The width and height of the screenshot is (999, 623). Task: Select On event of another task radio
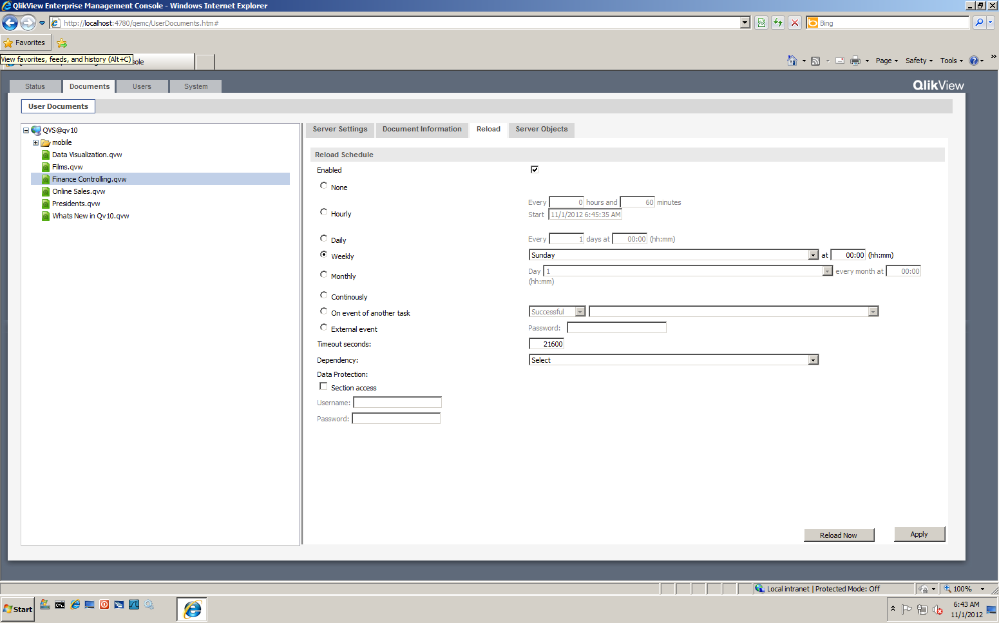(x=324, y=311)
